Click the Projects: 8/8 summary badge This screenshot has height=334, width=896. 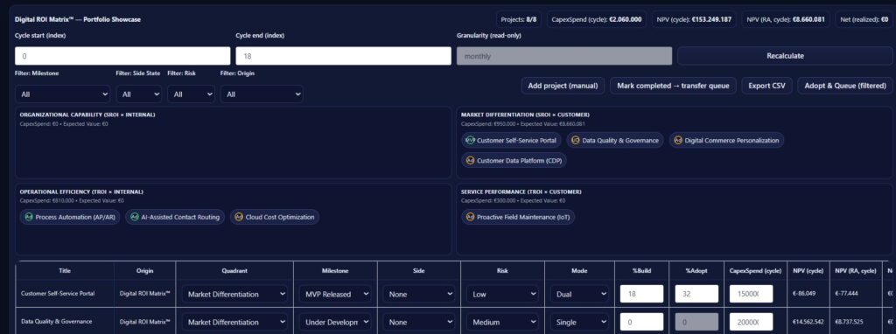519,19
